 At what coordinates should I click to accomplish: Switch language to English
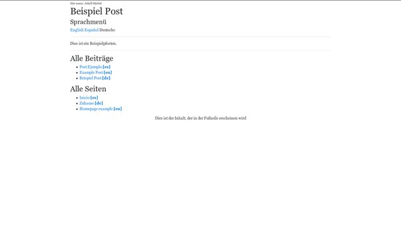[x=76, y=30]
